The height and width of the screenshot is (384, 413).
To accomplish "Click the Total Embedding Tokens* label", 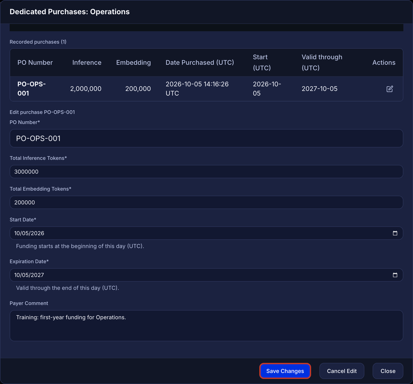I will (40, 189).
